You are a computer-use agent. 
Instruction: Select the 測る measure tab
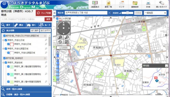tap(20, 25)
